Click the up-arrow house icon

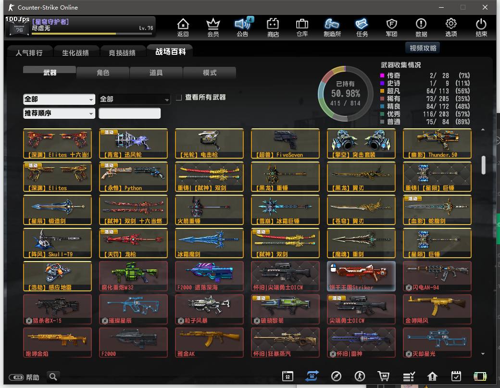pyautogui.click(x=432, y=376)
